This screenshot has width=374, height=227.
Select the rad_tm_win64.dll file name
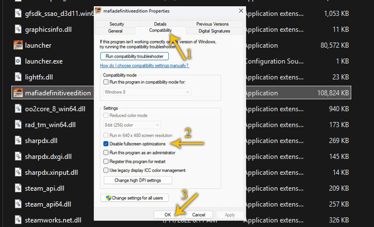click(51, 125)
